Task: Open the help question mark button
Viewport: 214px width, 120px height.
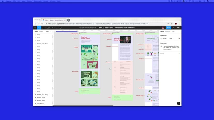Action: 178,103
